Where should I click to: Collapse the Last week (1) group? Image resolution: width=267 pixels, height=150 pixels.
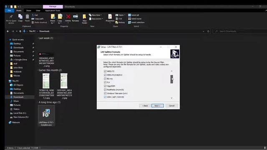tap(38, 38)
